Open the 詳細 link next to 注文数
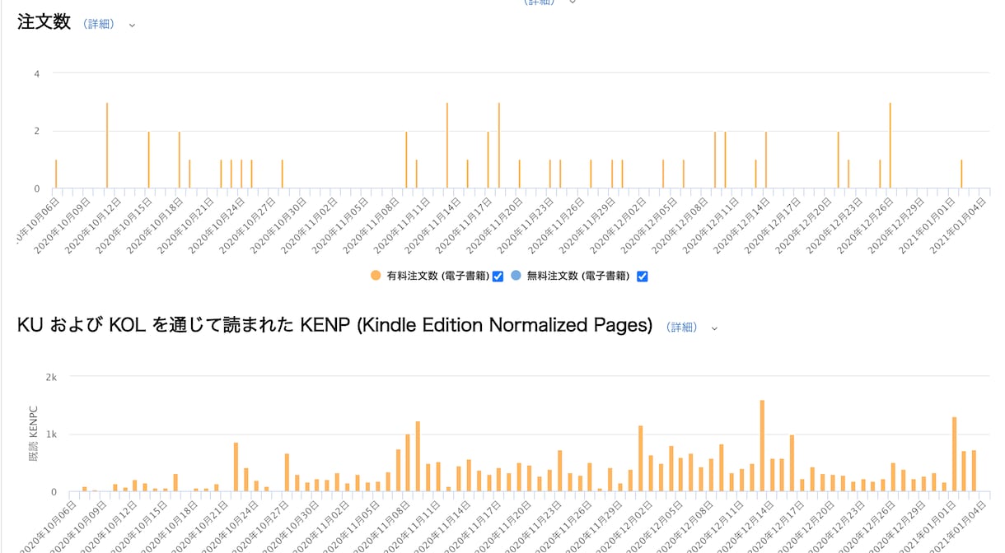Image resolution: width=1005 pixels, height=553 pixels. [99, 24]
